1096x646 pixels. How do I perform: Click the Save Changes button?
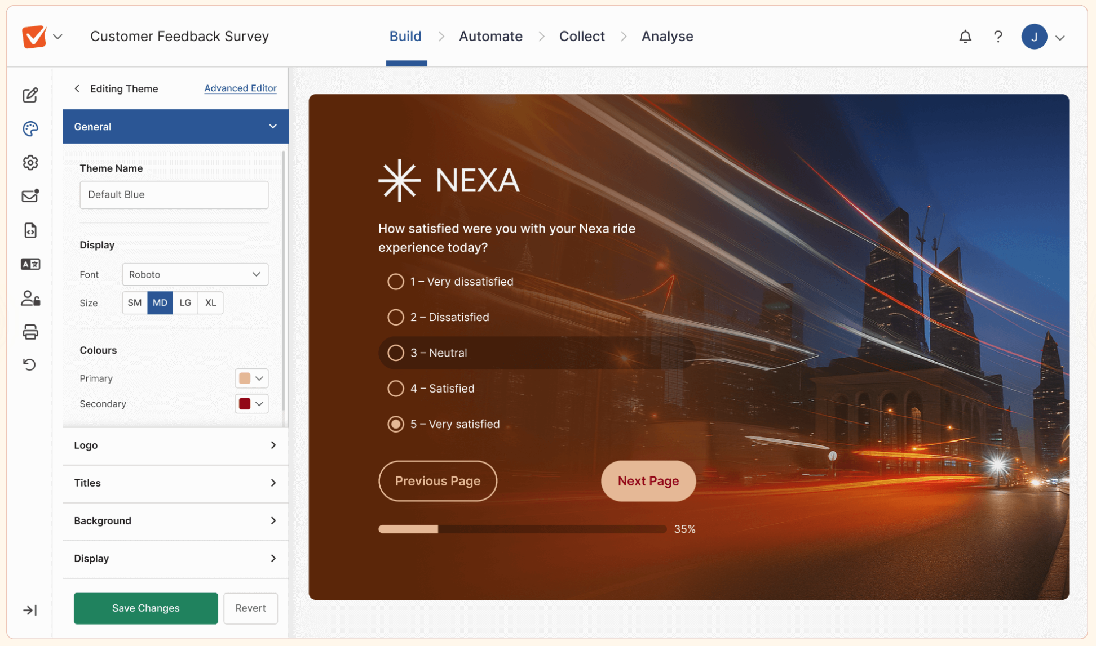point(145,608)
